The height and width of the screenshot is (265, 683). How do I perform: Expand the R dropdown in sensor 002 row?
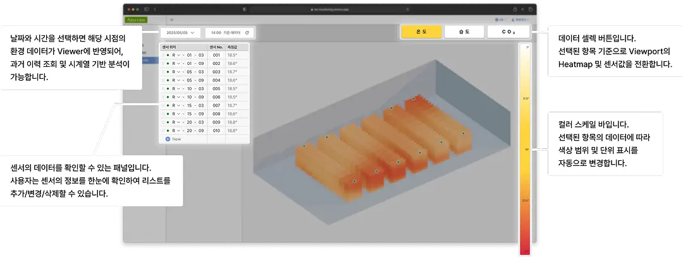[x=179, y=64]
